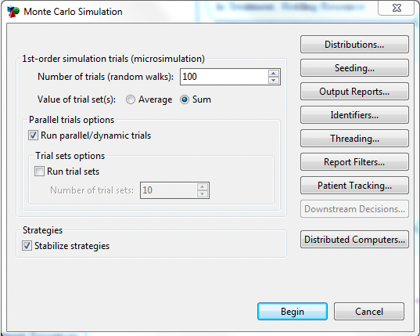Image resolution: width=420 pixels, height=336 pixels.
Task: Decrease number of trials with down arrow
Action: tap(274, 80)
